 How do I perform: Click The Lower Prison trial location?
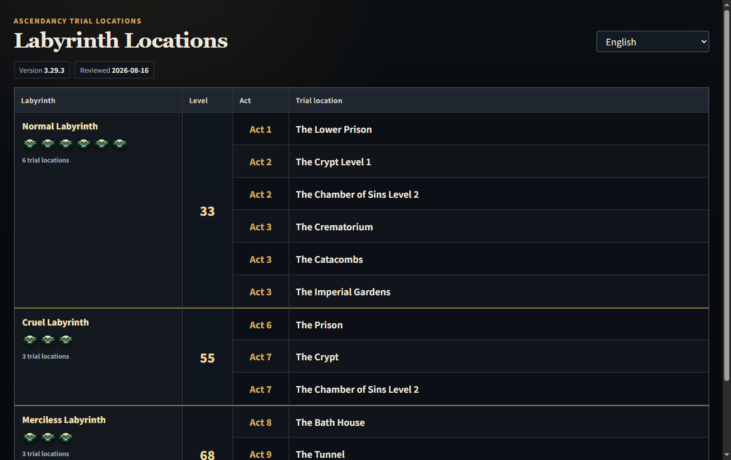334,129
